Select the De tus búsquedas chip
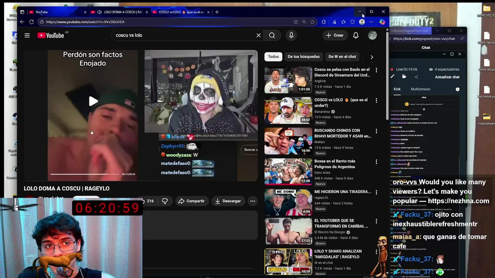This screenshot has width=495, height=278. (x=304, y=57)
